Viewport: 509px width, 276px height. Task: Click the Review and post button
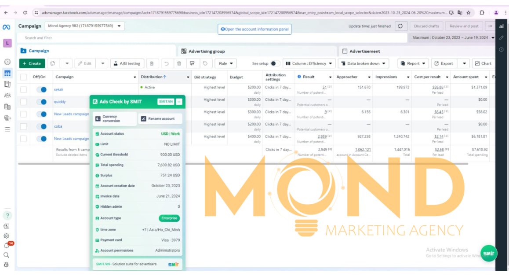[464, 26]
